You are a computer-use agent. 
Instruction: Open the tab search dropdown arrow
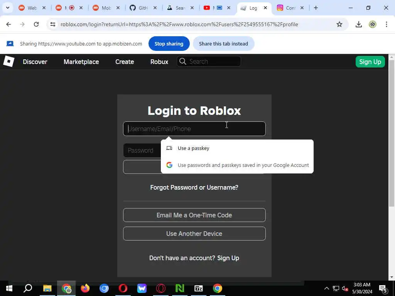pos(8,8)
